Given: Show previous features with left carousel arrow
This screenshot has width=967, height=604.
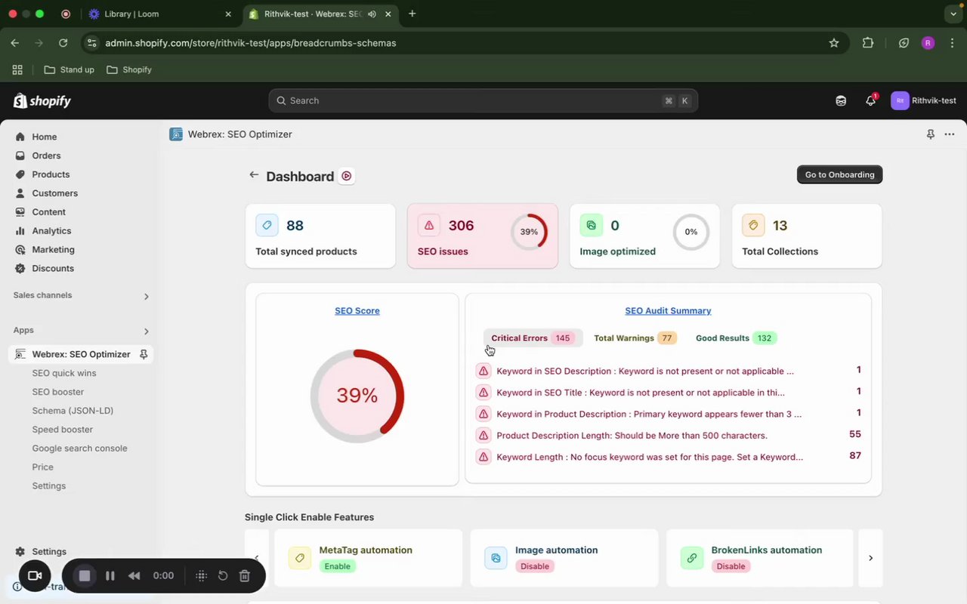Looking at the screenshot, I should coord(256,558).
